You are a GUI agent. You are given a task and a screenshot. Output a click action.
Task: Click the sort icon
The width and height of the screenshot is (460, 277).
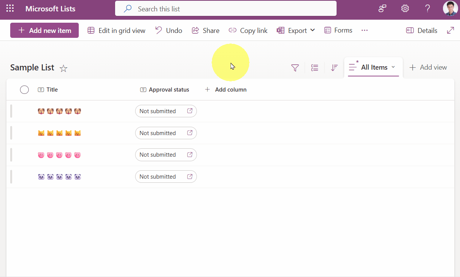click(x=334, y=68)
